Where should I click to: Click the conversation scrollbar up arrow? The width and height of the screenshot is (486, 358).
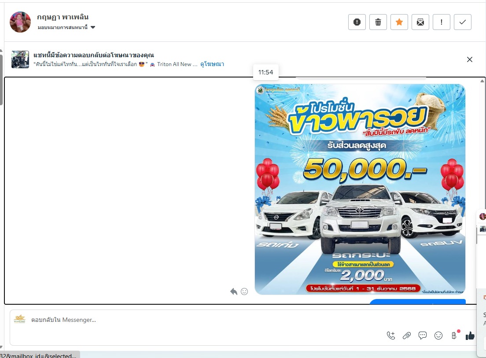482,81
